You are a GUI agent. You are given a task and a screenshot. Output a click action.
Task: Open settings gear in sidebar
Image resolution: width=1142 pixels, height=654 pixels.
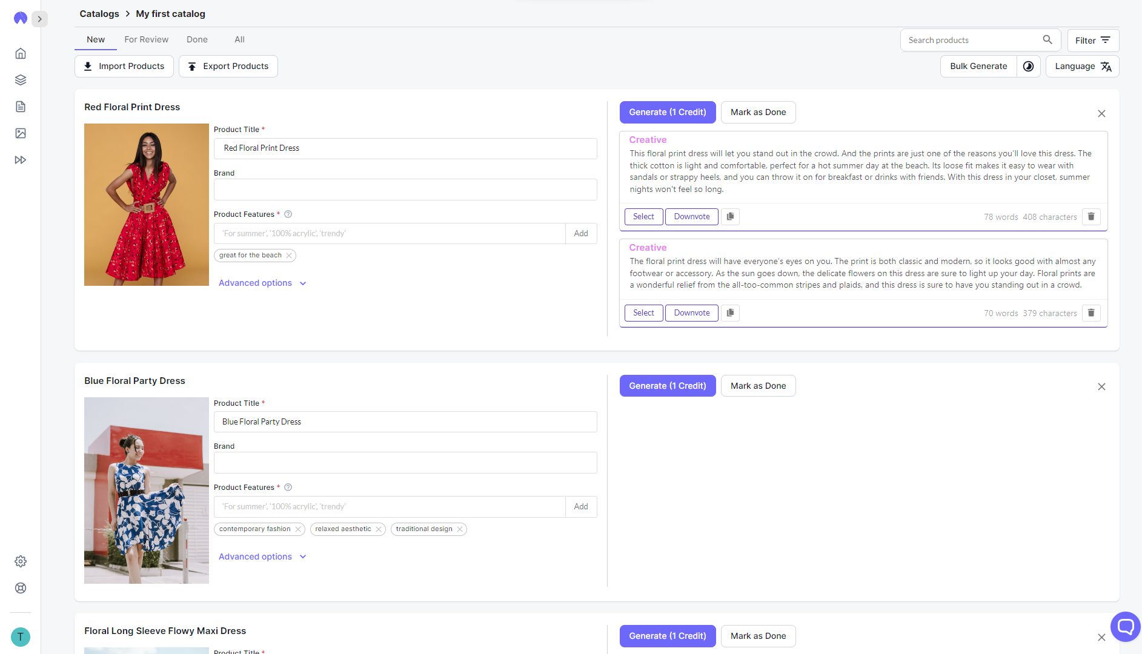(x=21, y=561)
